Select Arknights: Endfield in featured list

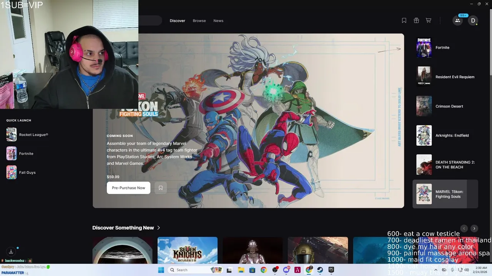tap(445, 135)
